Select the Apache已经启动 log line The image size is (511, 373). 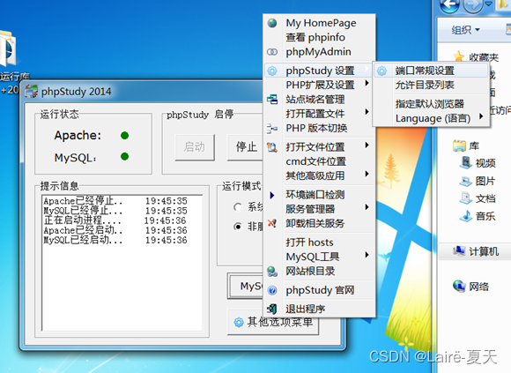tap(115, 230)
